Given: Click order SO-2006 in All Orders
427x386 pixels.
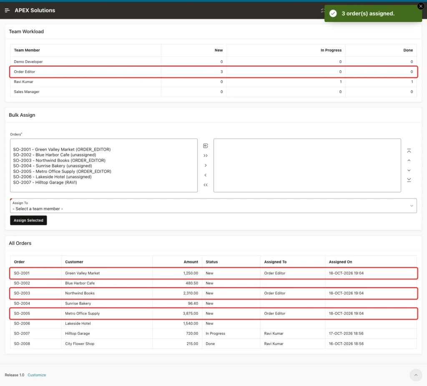Looking at the screenshot, I should 22,323.
